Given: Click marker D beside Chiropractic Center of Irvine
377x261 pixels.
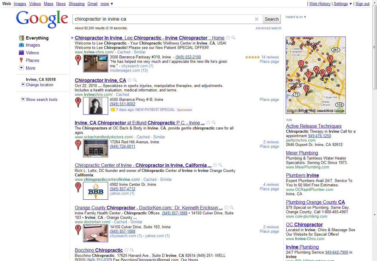Looking at the screenshot, I should [78, 188].
